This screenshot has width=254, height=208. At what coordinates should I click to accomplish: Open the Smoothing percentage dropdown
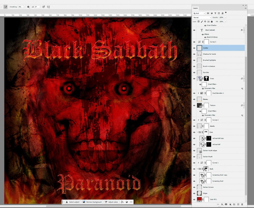click(x=24, y=7)
